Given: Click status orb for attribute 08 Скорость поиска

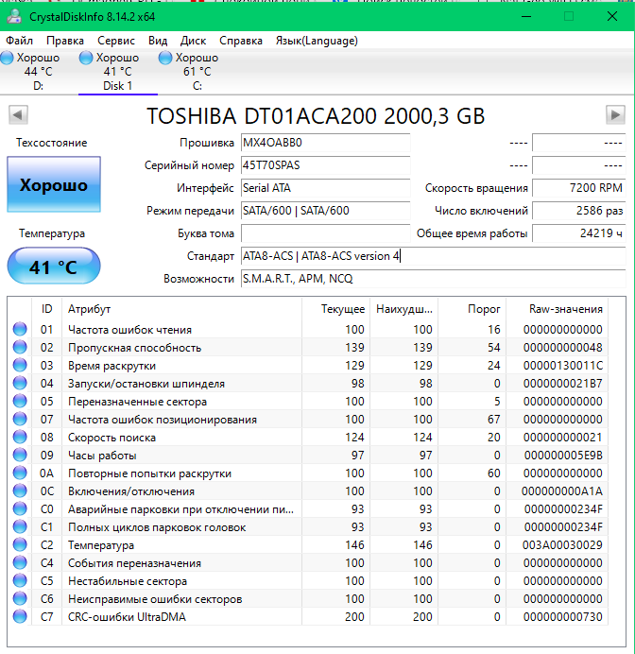Looking at the screenshot, I should pos(20,437).
